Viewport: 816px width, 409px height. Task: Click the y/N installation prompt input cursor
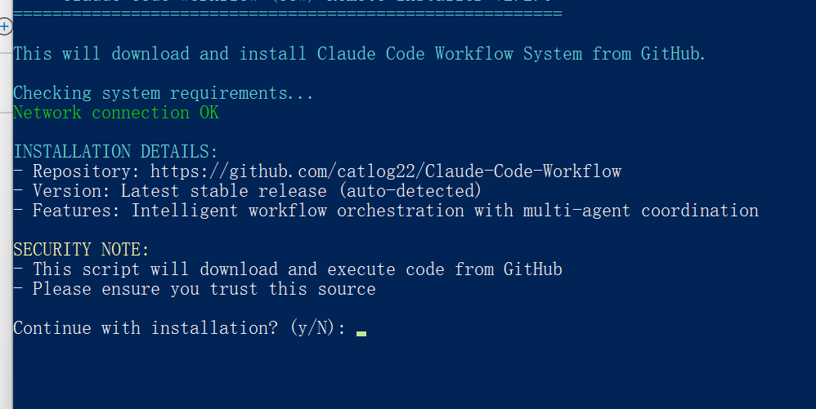tap(361, 331)
